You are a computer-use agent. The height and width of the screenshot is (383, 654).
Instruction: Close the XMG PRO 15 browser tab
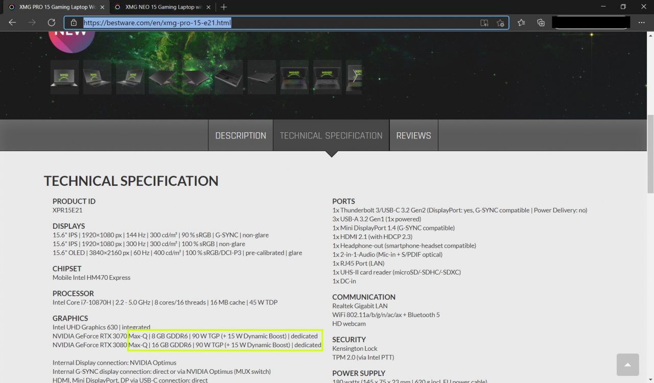point(103,7)
